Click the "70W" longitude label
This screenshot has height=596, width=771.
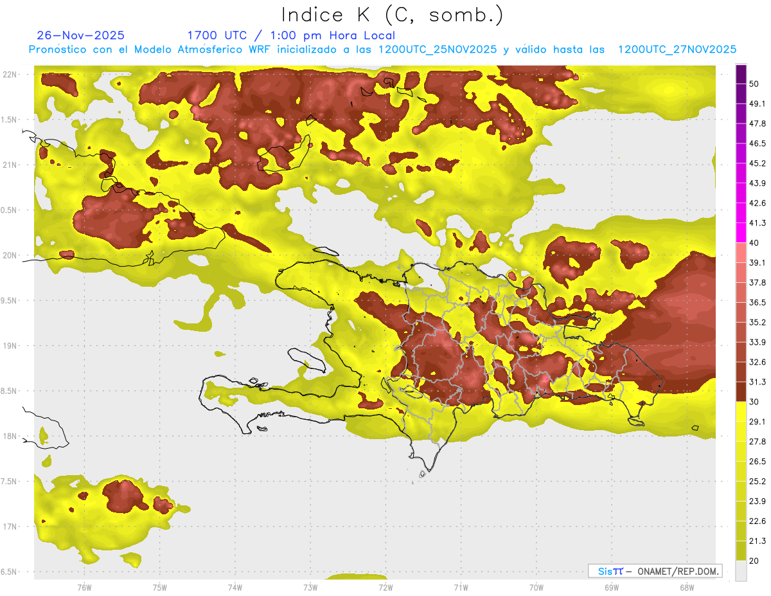coord(536,588)
